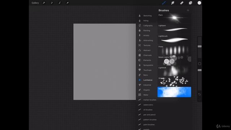Choose the Organic leaf icon set
231x130 pixels.
pos(140,90)
